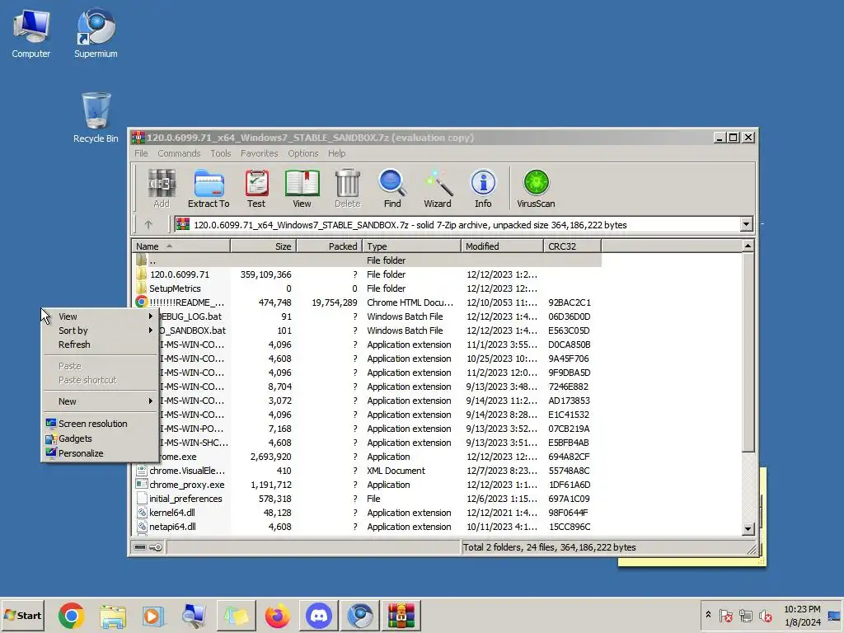Open Windows Media Player in the taskbar
The width and height of the screenshot is (844, 633).
click(153, 616)
